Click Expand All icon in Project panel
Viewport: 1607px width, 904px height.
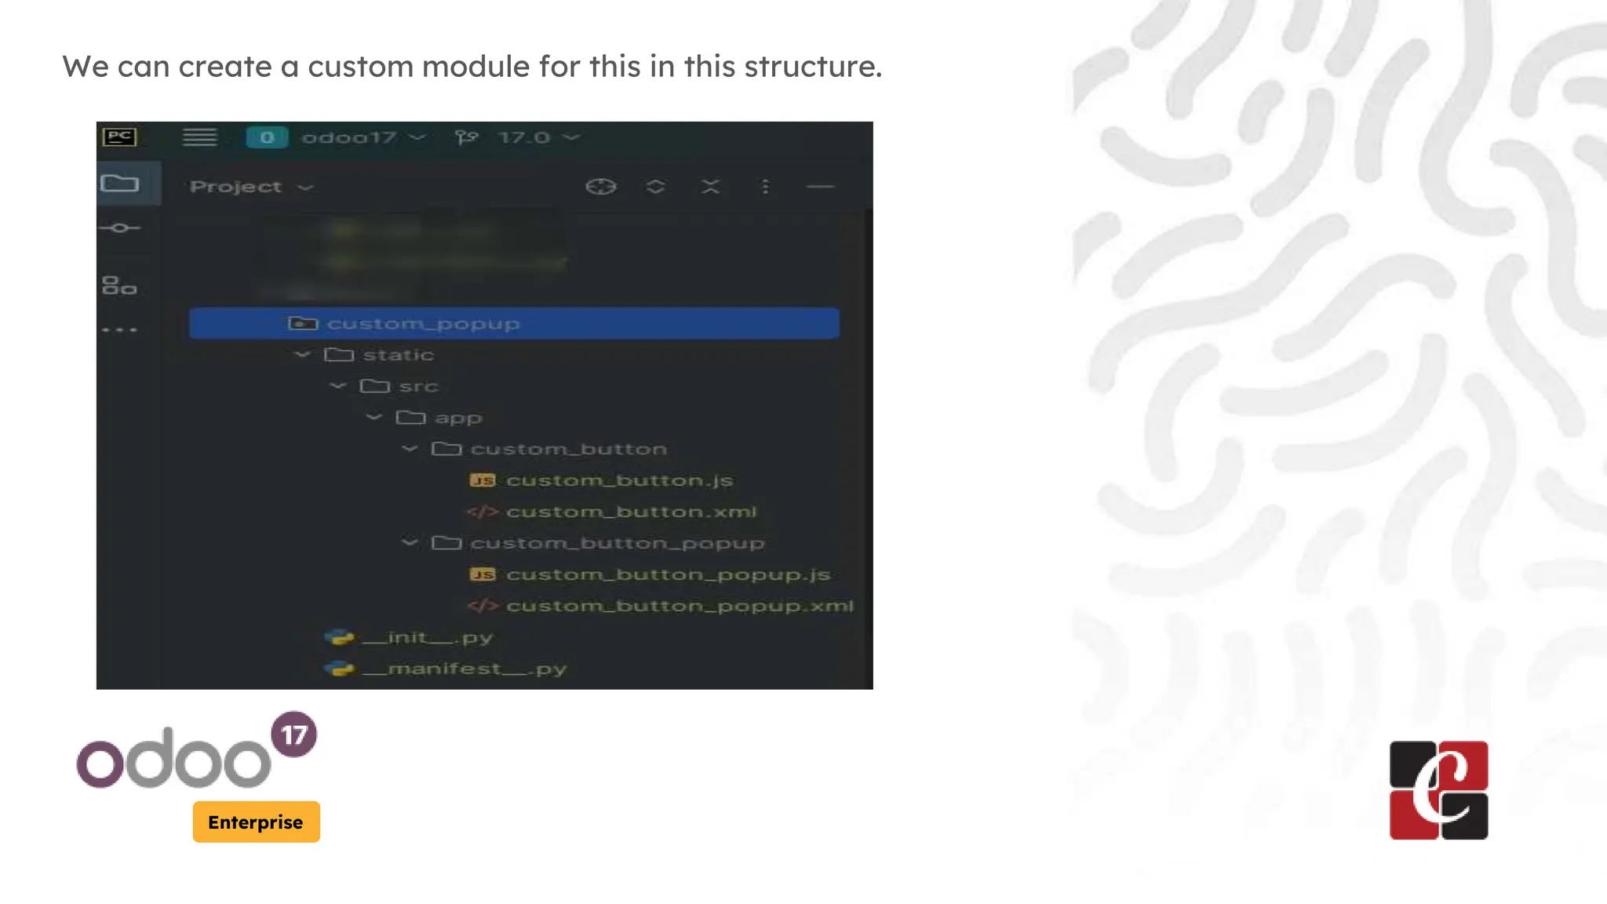[656, 187]
